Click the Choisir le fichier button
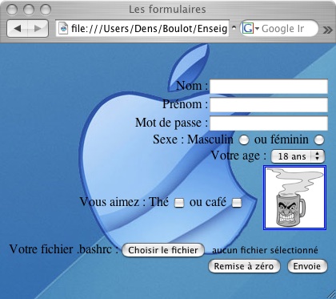 [163, 250]
